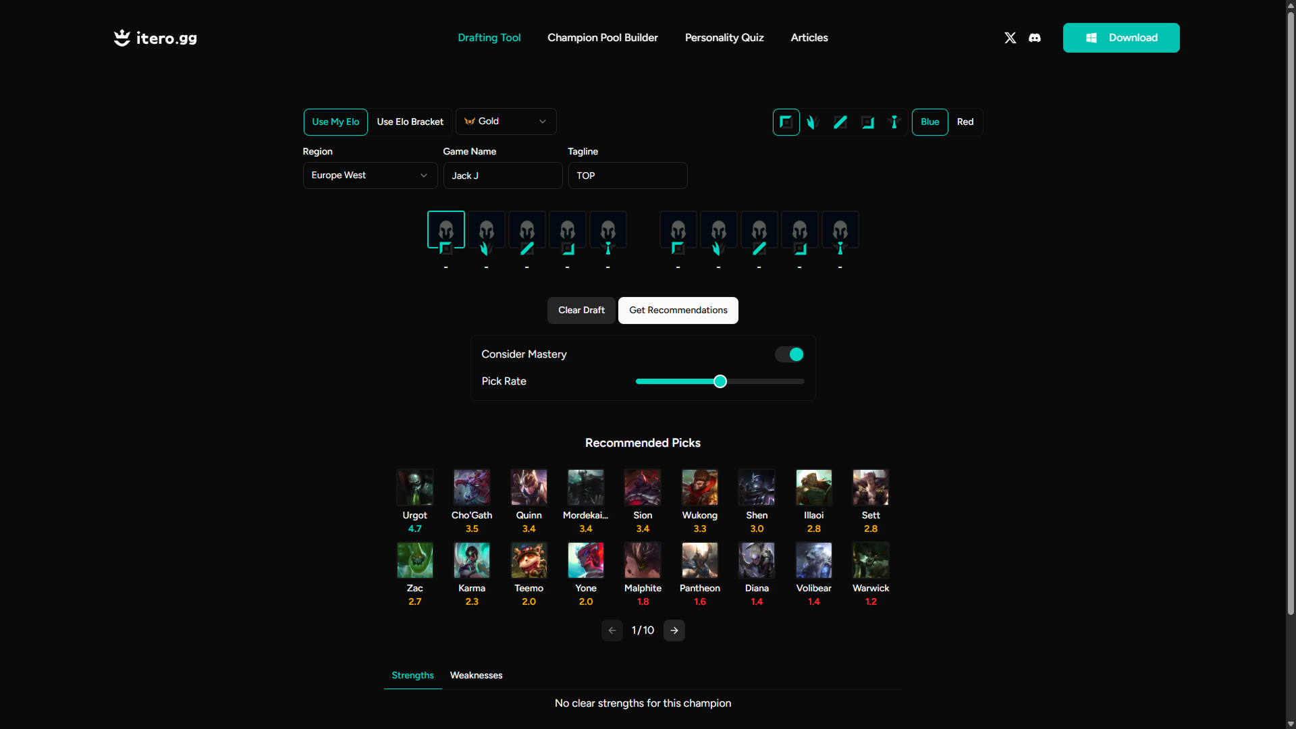This screenshot has width=1296, height=729.
Task: Click the itero.gg crown logo
Action: [x=122, y=38]
